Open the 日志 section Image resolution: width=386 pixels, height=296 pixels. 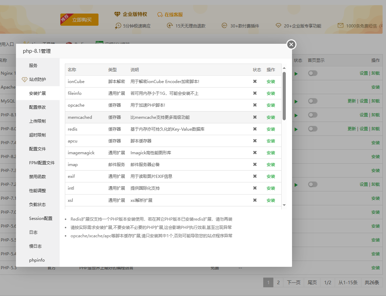(x=33, y=232)
